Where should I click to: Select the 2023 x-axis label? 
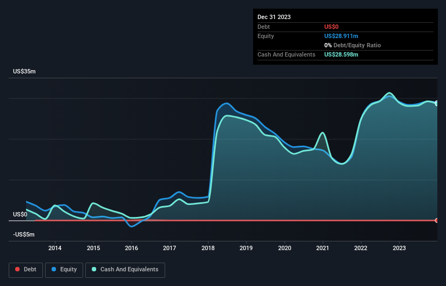click(399, 248)
